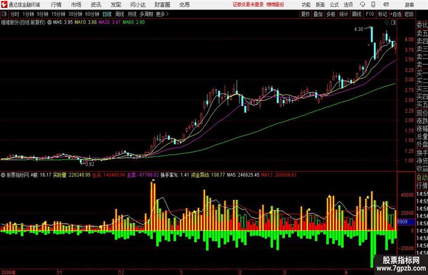This screenshot has height=275, width=428.
Task: Click the mobile phone icon
Action: pyautogui.click(x=374, y=5)
